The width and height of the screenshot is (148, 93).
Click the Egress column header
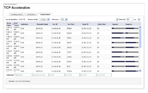[115, 24]
